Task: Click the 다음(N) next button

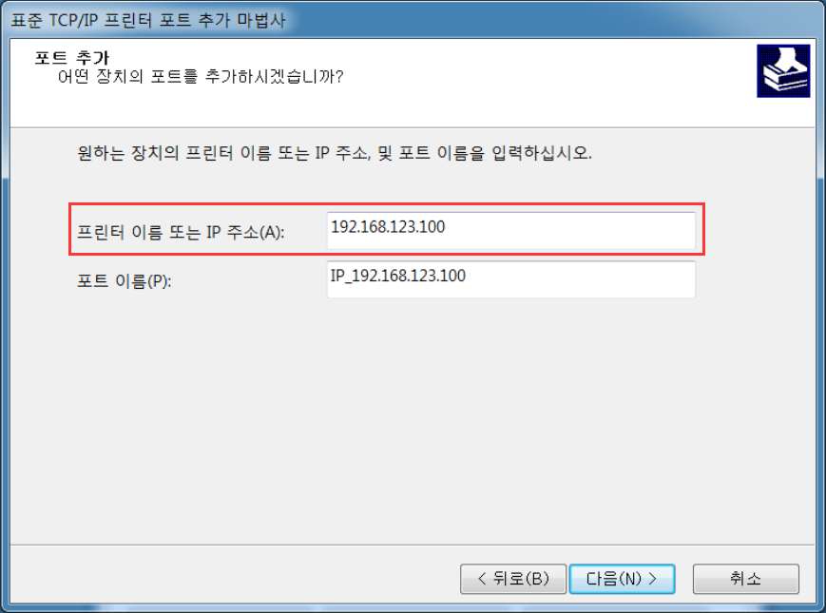Action: [x=623, y=579]
